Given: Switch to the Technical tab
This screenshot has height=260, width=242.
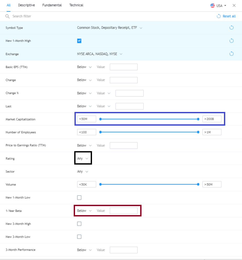Looking at the screenshot, I should tap(76, 5).
